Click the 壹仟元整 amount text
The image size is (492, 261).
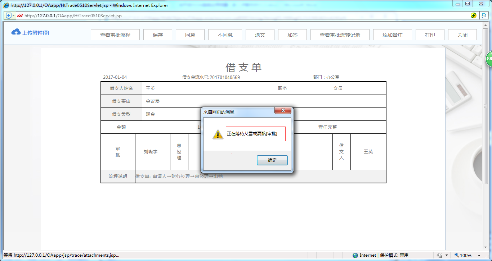coord(328,127)
